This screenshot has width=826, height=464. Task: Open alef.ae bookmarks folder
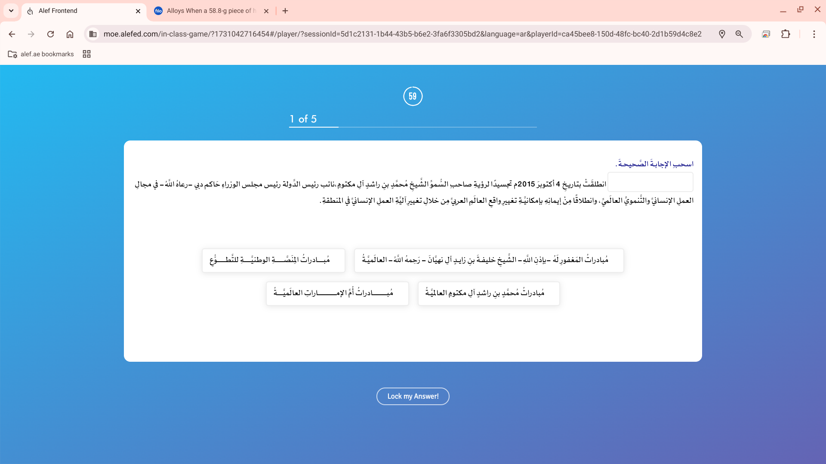[x=41, y=54]
